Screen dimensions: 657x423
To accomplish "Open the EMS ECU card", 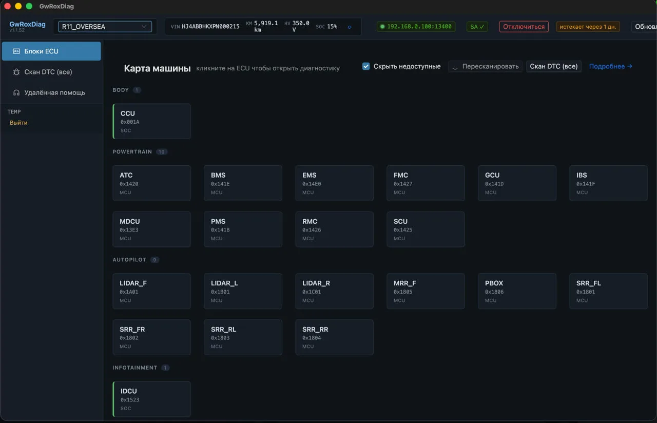I will point(335,183).
